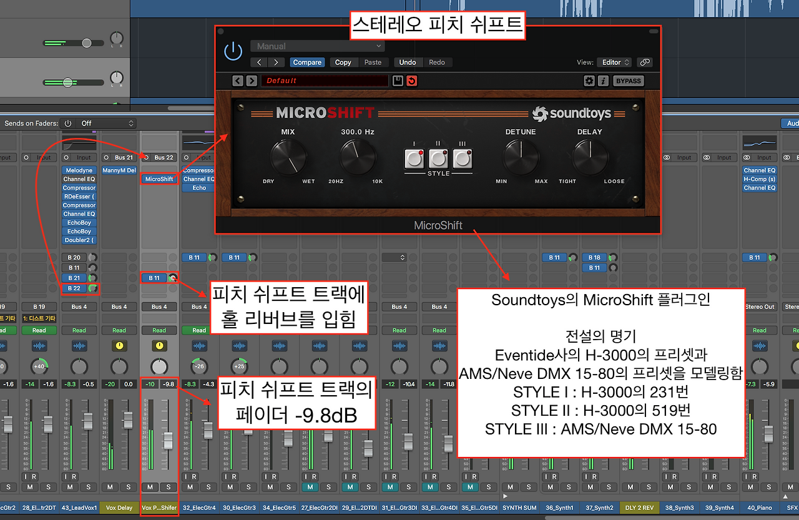Click the Redo button
The image size is (799, 520).
click(437, 62)
